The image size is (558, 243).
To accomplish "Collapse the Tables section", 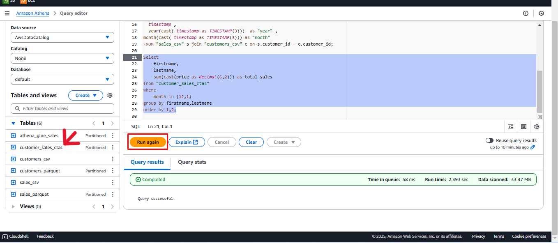I will [13, 123].
